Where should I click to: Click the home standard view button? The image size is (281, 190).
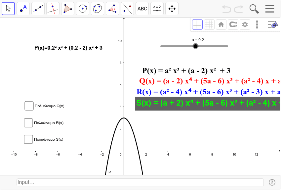(221, 24)
